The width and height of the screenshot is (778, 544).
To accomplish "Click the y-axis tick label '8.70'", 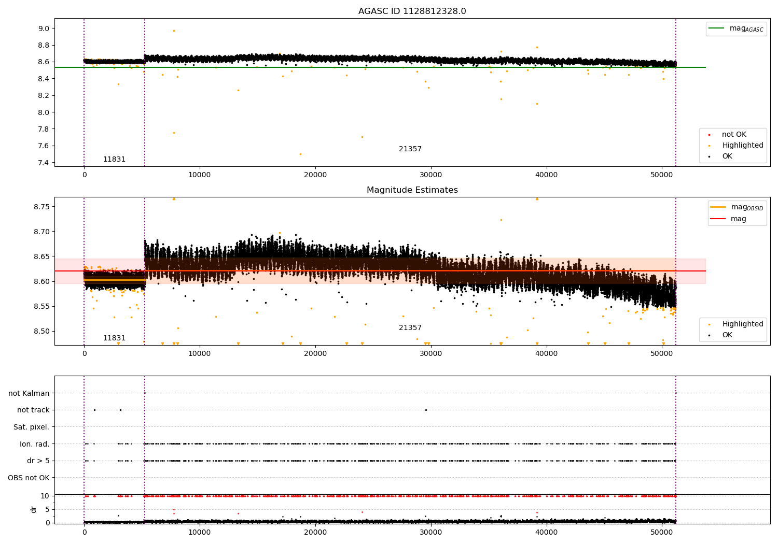I will (41, 232).
